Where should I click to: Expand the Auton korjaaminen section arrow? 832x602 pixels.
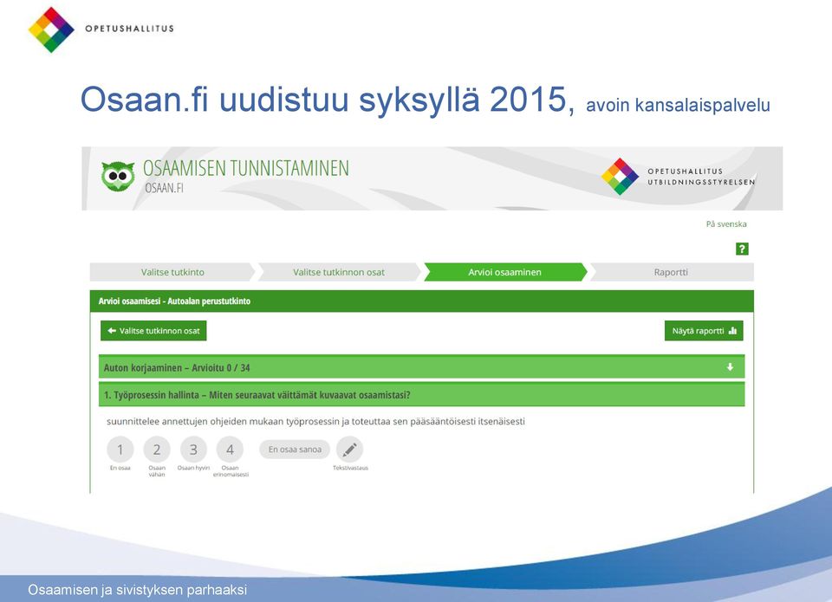[x=730, y=367]
